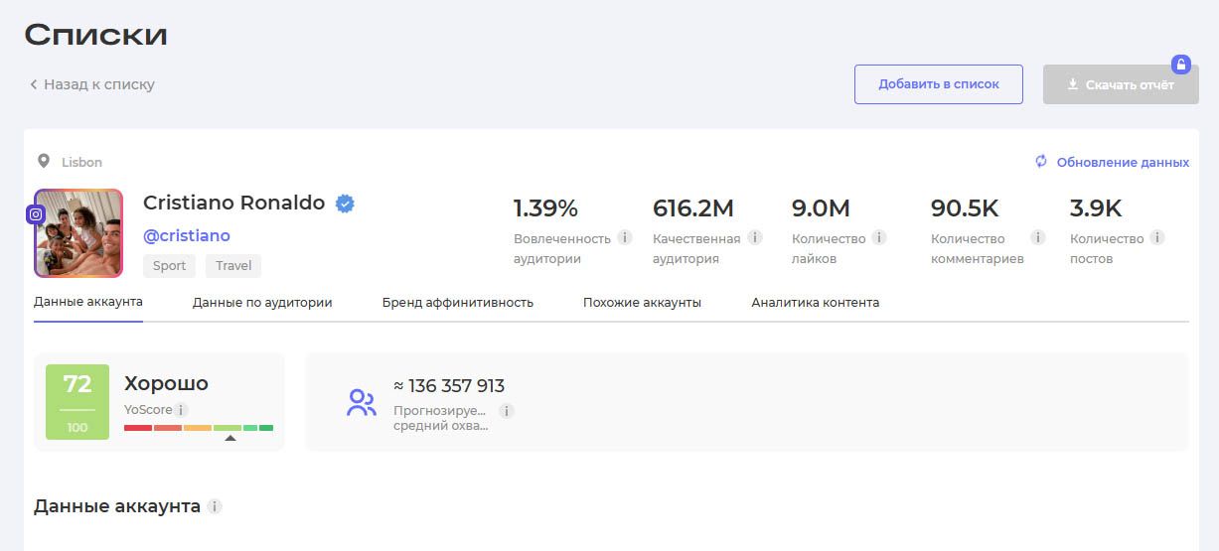
Task: Click the ≈ 136 357 913 reach value
Action: click(x=449, y=385)
